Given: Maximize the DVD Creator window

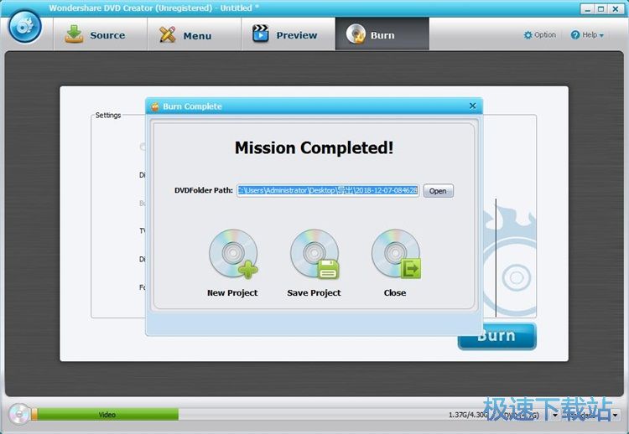Looking at the screenshot, I should tap(601, 9).
